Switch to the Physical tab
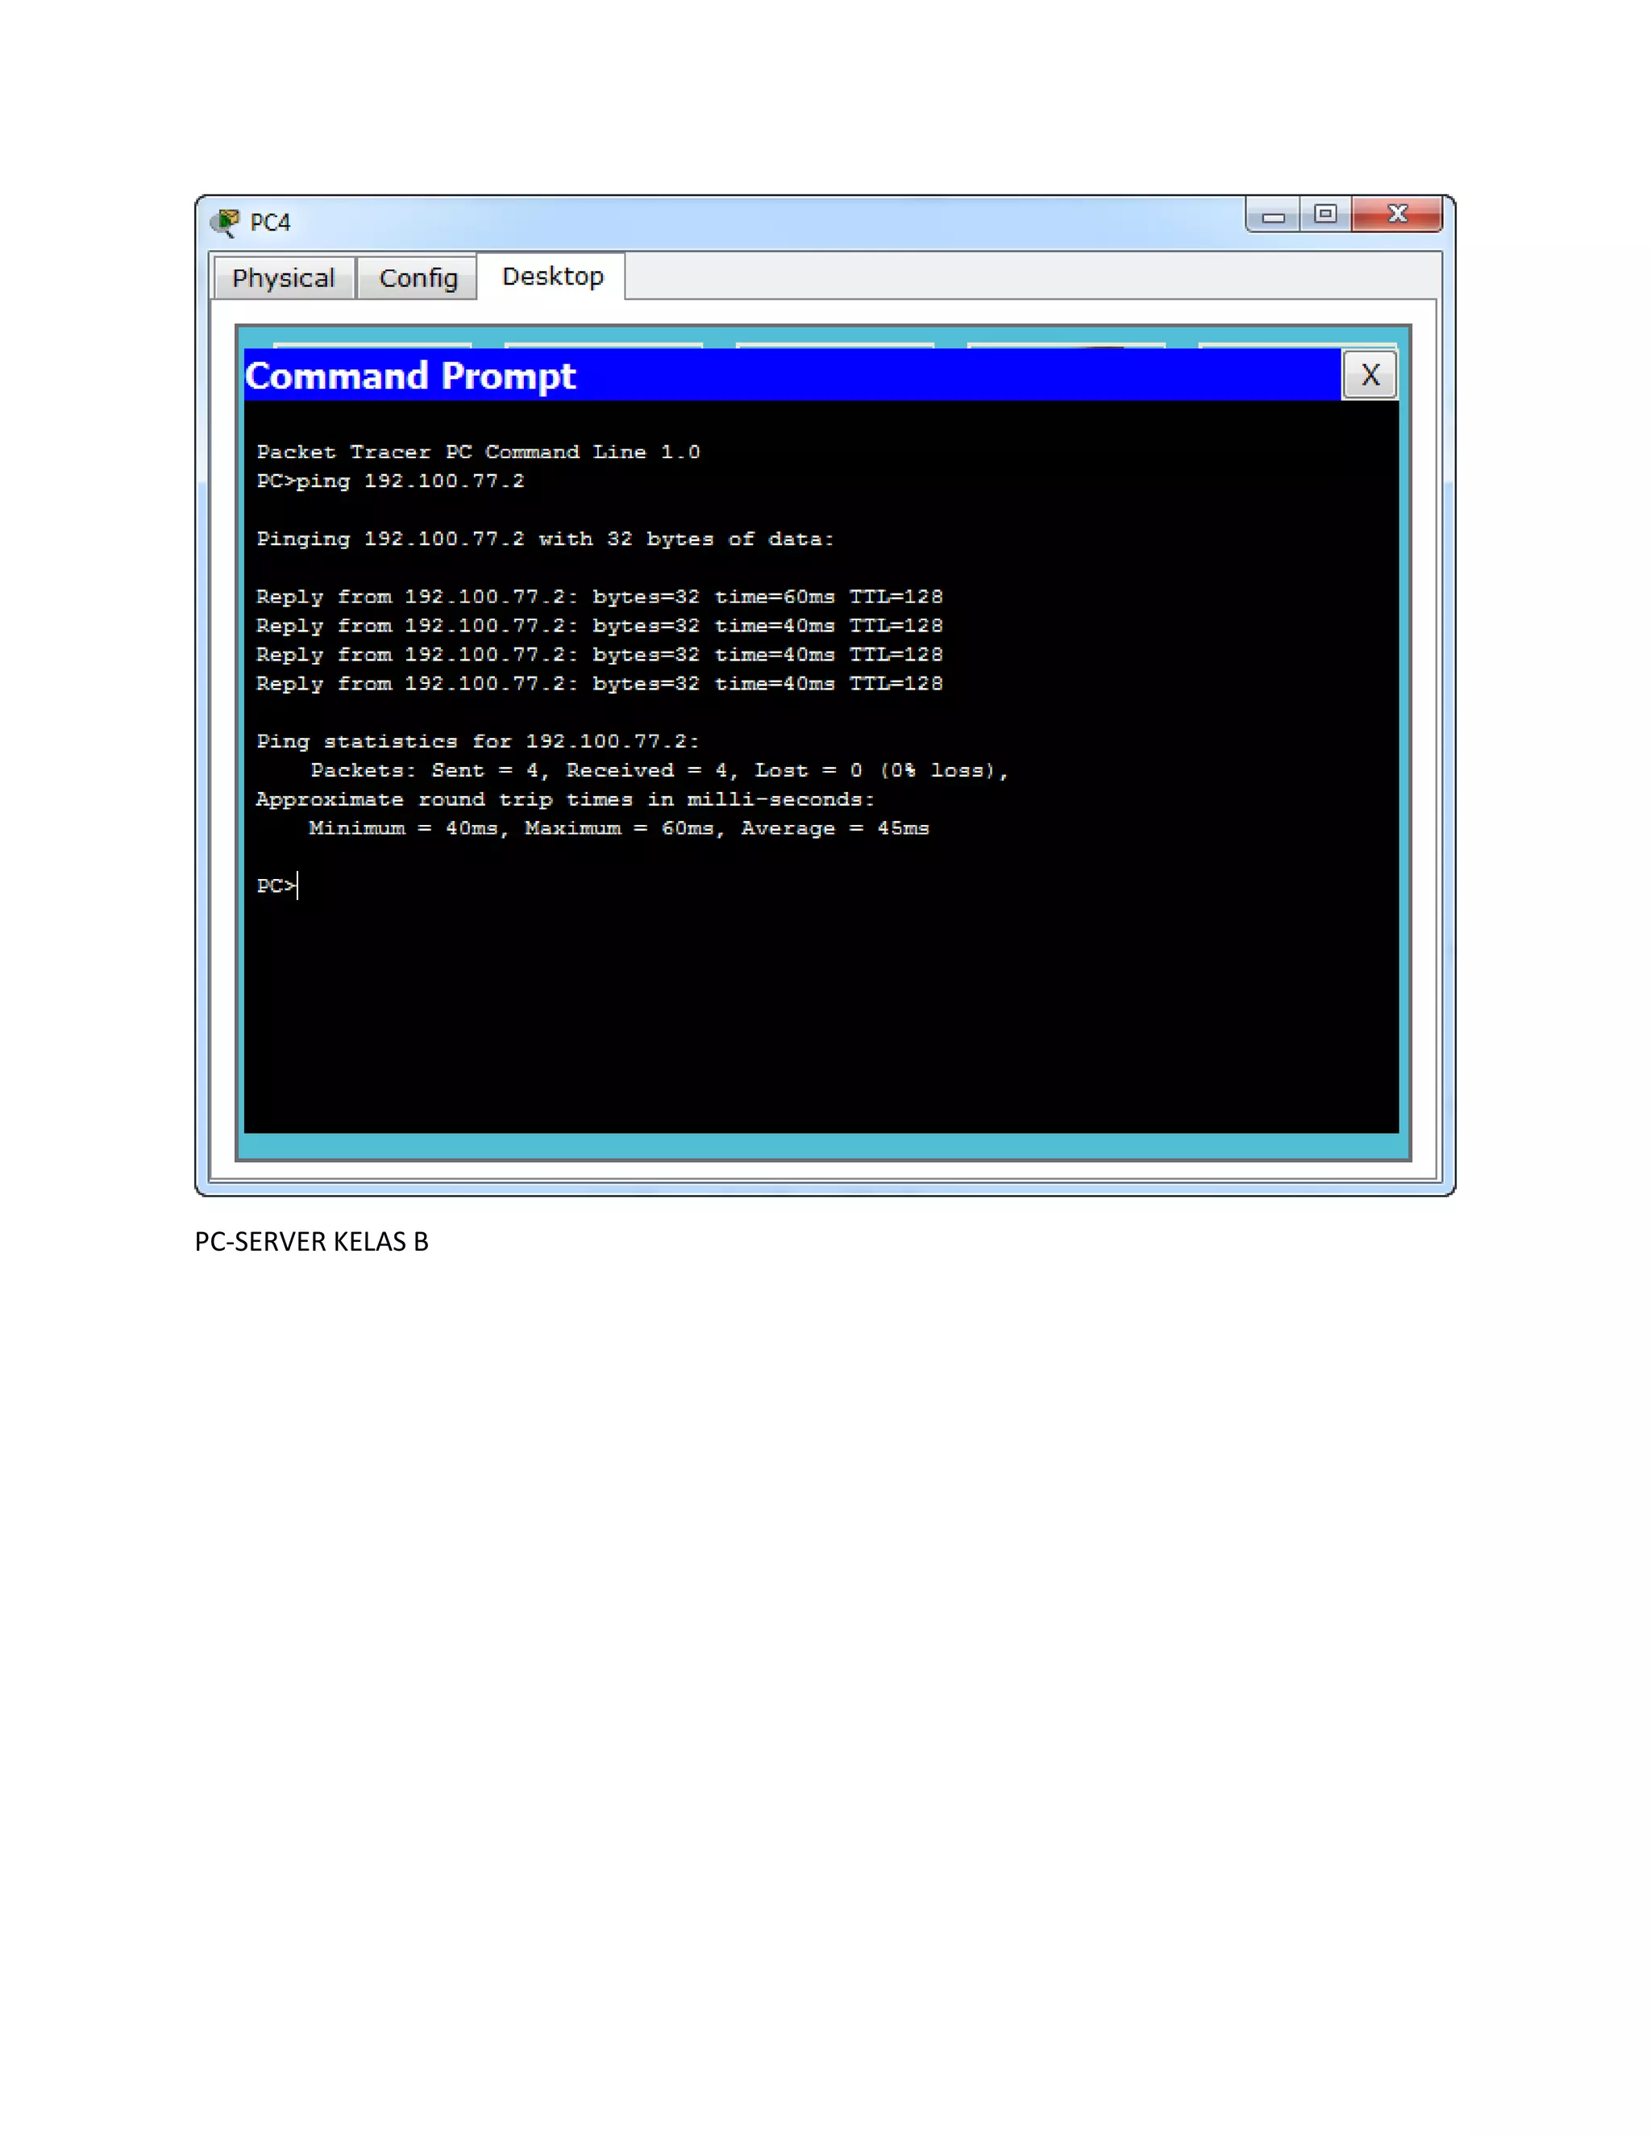 [x=283, y=279]
